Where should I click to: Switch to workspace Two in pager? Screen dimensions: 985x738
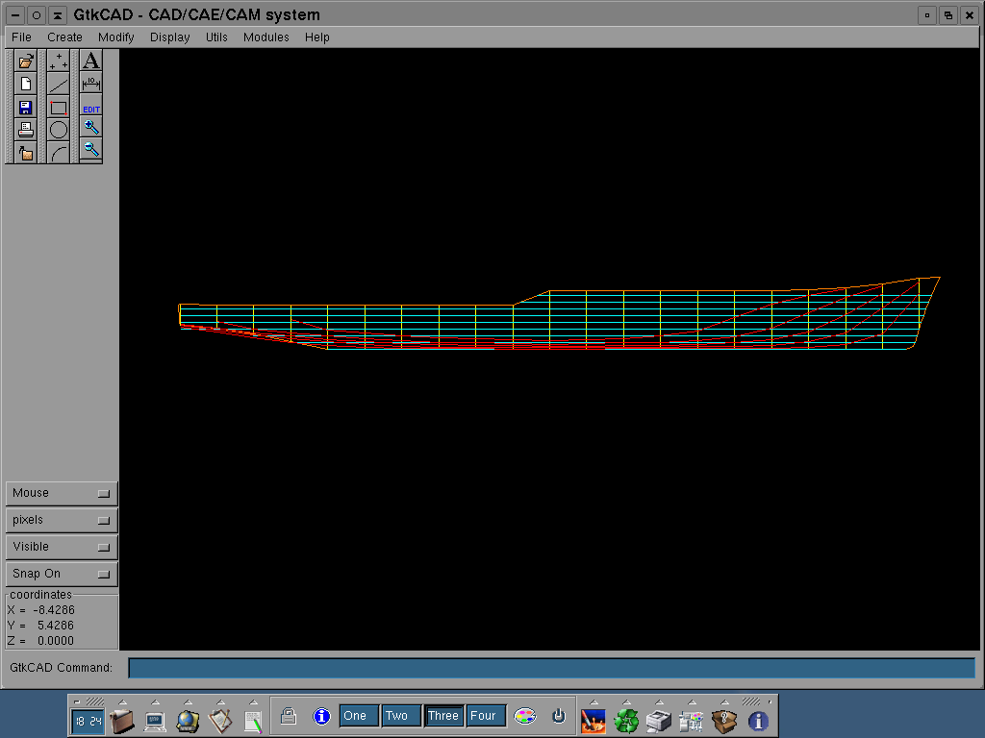pos(396,716)
